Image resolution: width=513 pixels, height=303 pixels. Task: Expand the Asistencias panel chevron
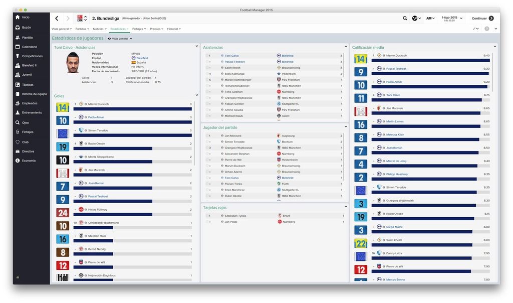(346, 47)
